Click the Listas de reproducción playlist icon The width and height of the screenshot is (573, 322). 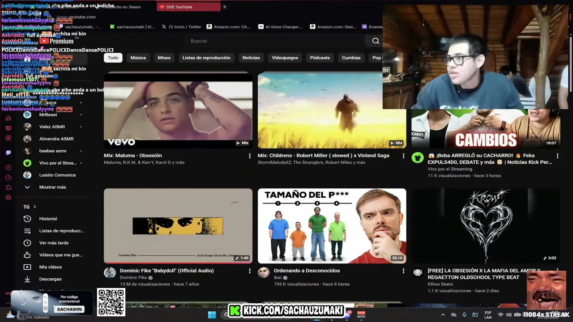27,231
